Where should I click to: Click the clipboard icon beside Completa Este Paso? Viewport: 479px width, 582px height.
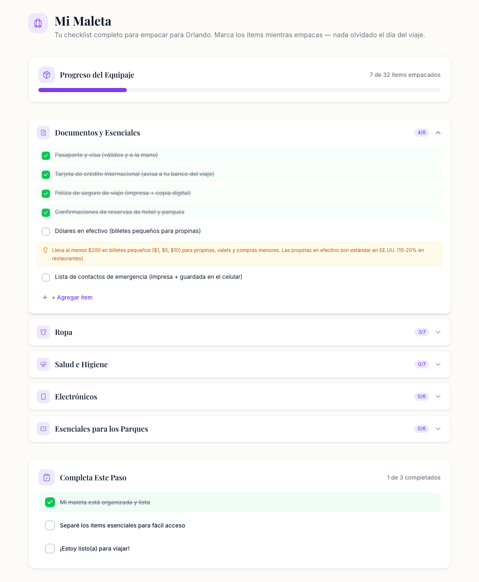pos(47,477)
